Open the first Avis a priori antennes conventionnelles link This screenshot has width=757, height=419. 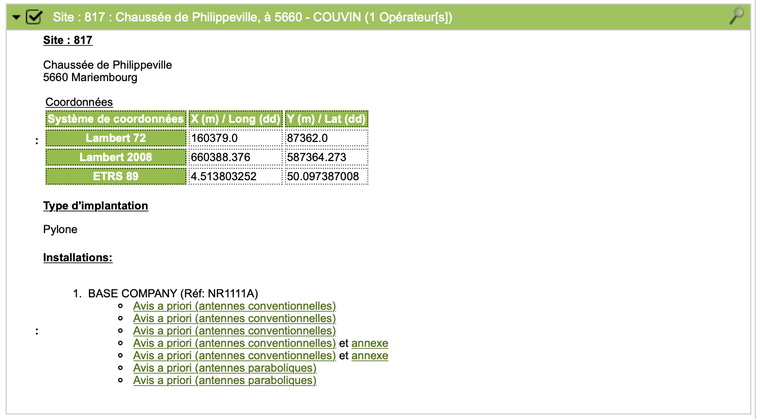(234, 306)
